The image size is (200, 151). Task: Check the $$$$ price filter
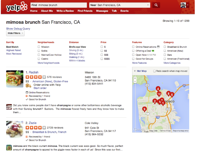[x=102, y=59]
